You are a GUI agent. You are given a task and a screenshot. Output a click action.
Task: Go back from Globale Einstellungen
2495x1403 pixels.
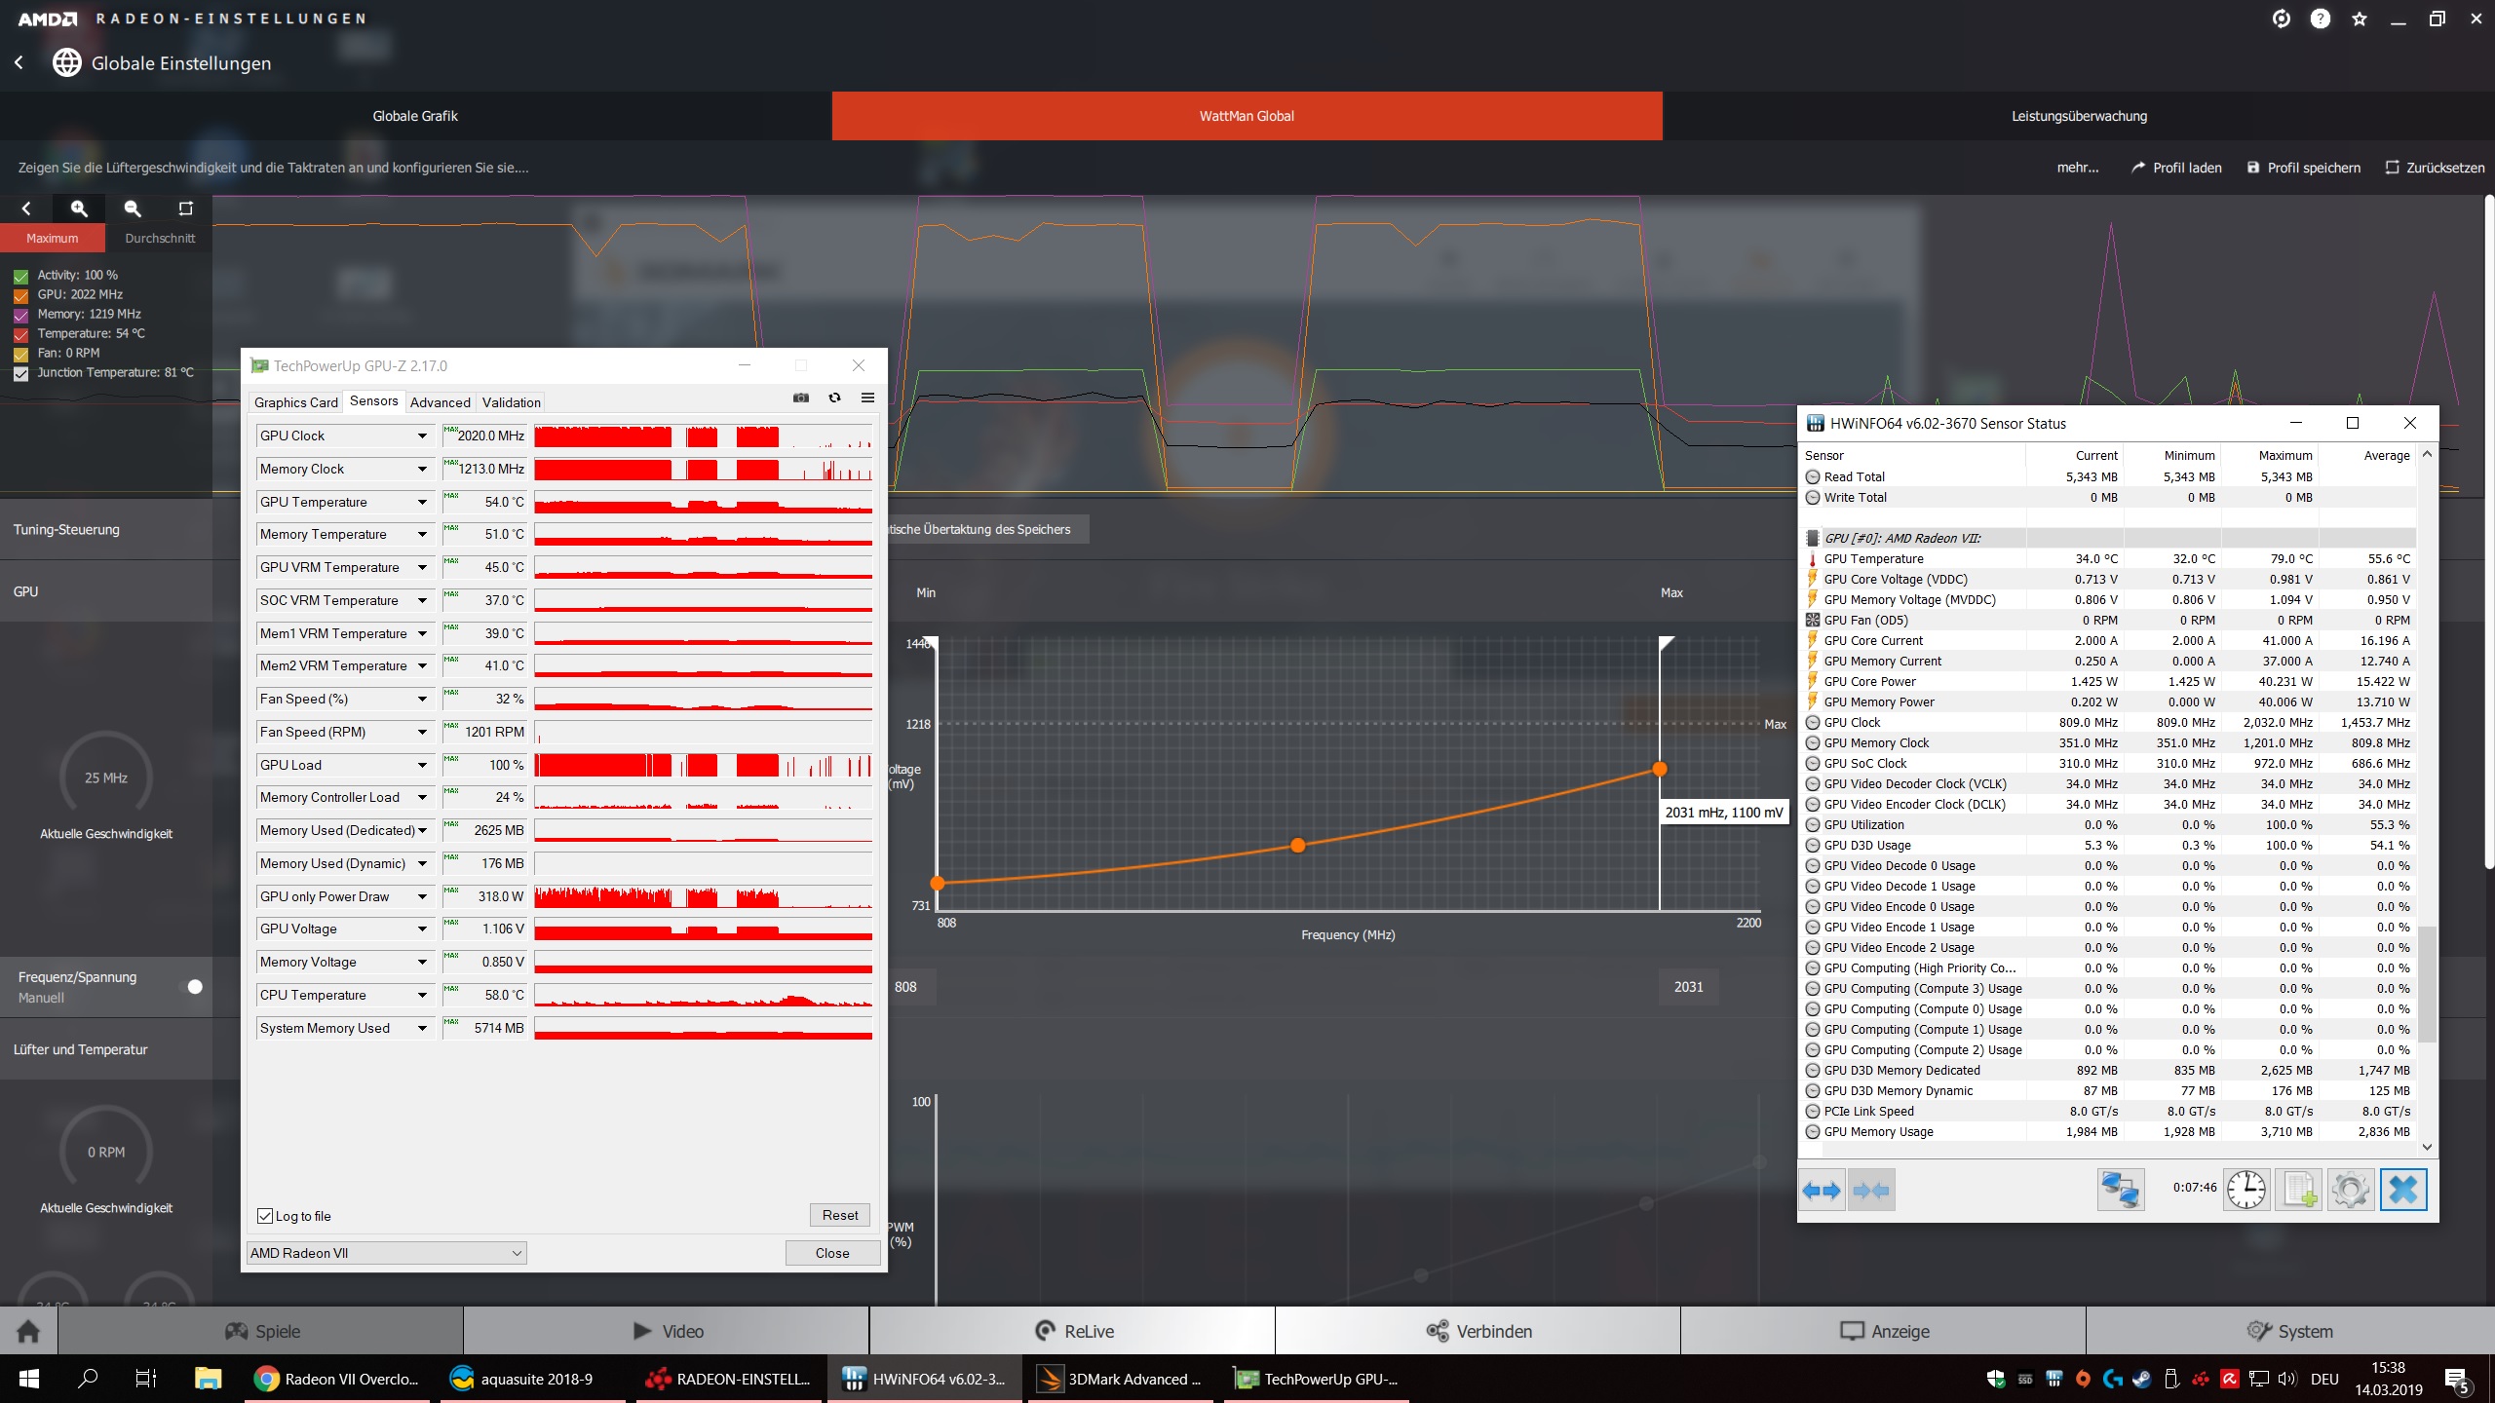(19, 63)
